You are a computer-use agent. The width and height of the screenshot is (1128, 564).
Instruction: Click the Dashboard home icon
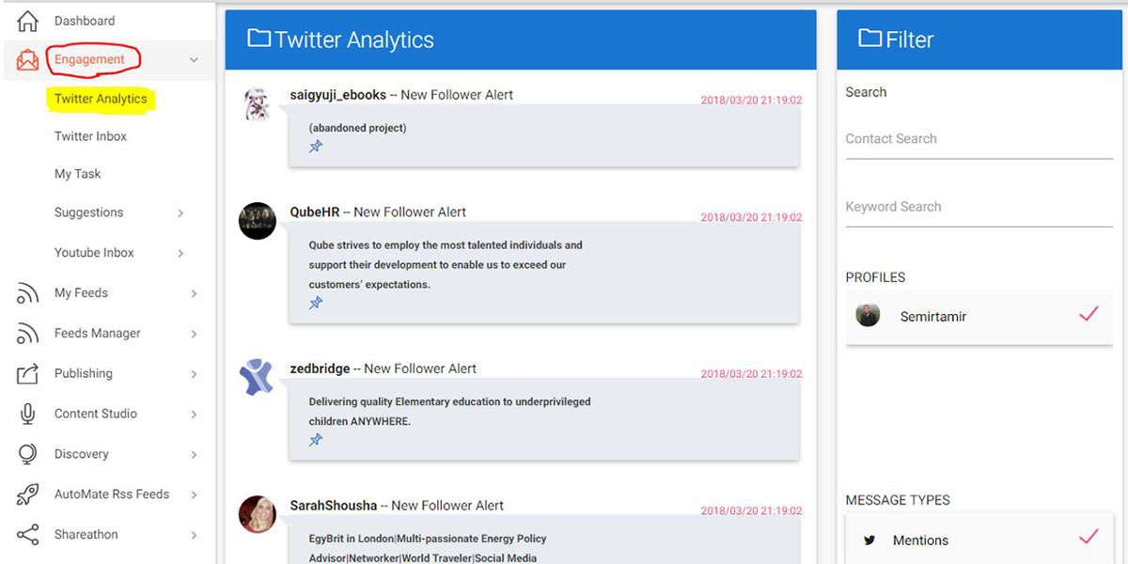point(27,21)
